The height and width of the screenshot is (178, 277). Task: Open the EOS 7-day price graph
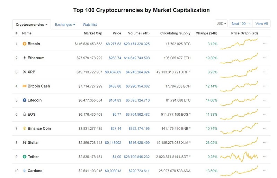pyautogui.click(x=239, y=114)
